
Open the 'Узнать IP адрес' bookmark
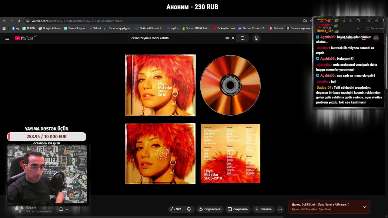click(x=75, y=28)
